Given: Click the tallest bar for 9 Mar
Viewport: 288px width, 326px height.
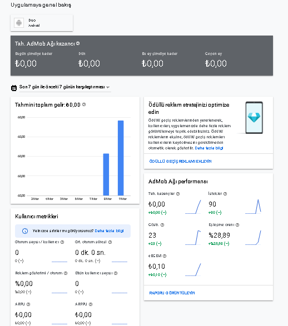Looking at the screenshot, I should click(x=121, y=158).
